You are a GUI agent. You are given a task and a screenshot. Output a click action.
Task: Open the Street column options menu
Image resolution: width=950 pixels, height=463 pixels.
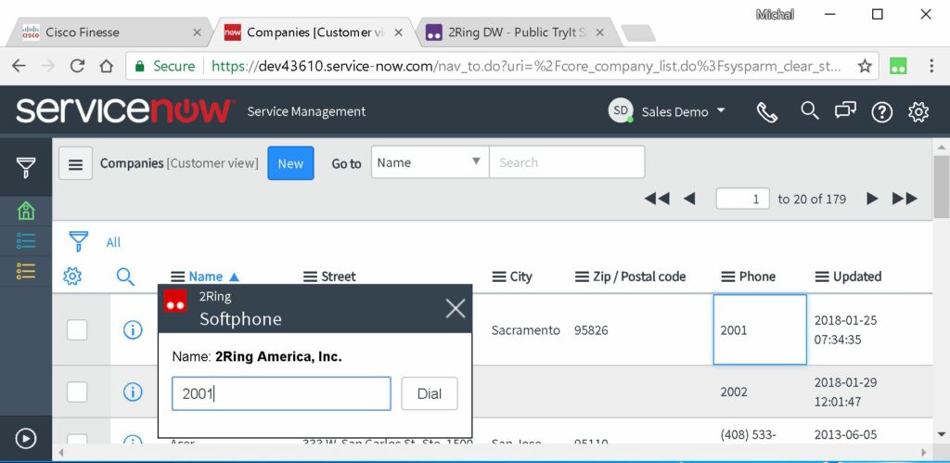click(x=310, y=277)
